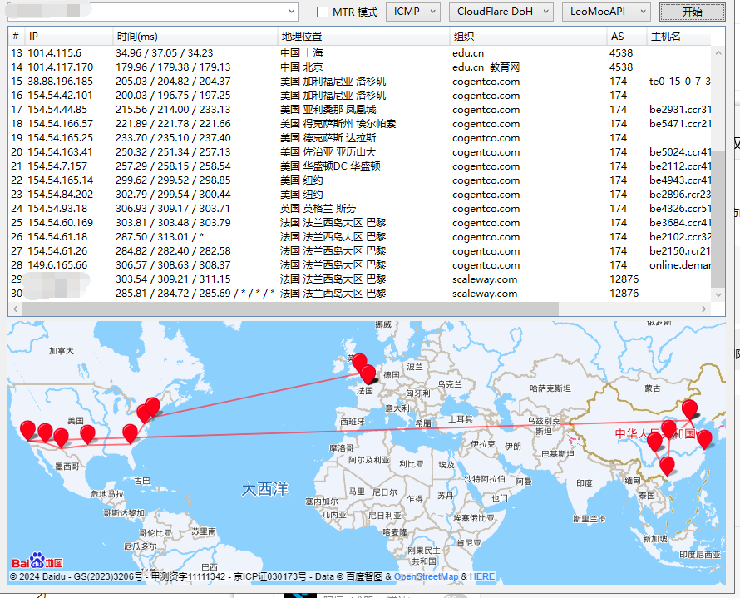
Task: Select the Dallas marker in central Texas
Action: (87, 432)
